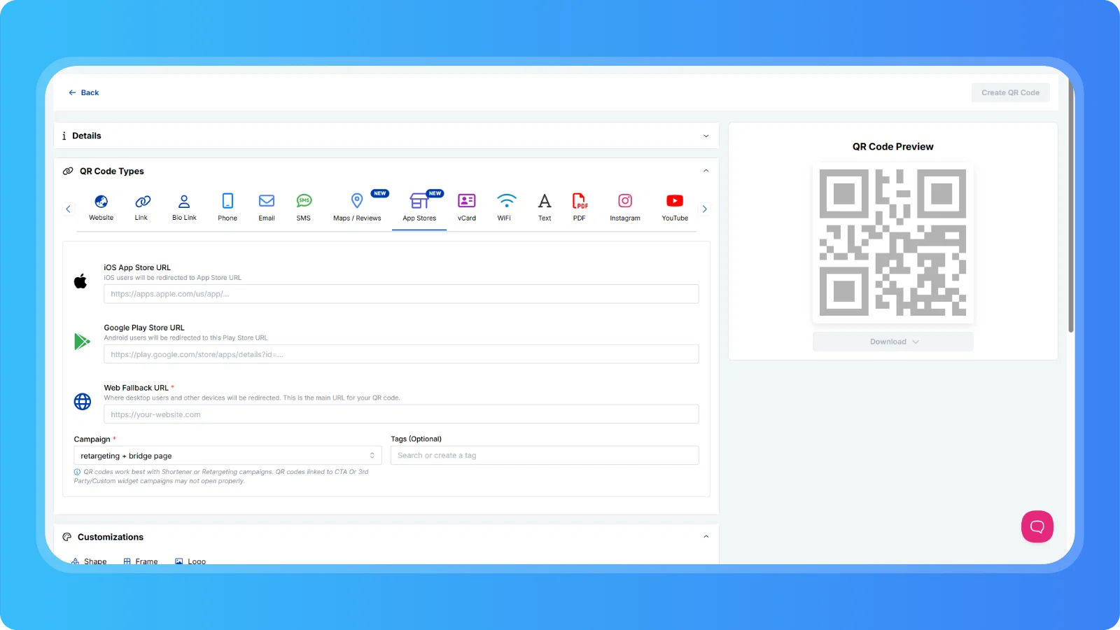Click the Tags search or create field
The width and height of the screenshot is (1120, 630).
[545, 456]
